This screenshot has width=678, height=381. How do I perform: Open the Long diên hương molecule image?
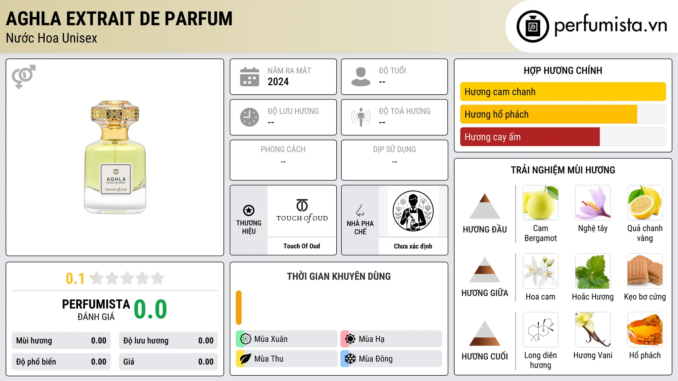pyautogui.click(x=541, y=330)
